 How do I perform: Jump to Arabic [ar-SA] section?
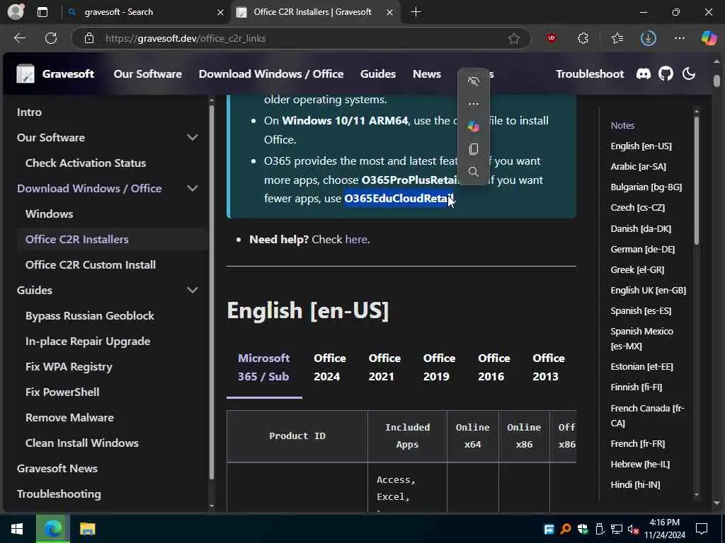tap(638, 167)
